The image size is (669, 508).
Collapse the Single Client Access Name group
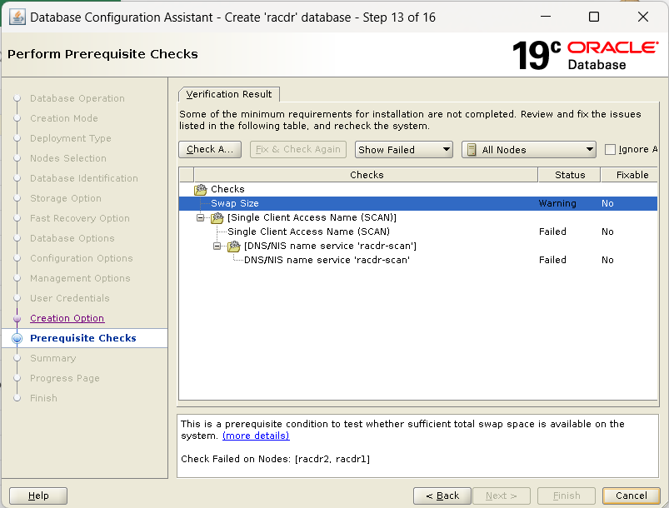point(200,218)
